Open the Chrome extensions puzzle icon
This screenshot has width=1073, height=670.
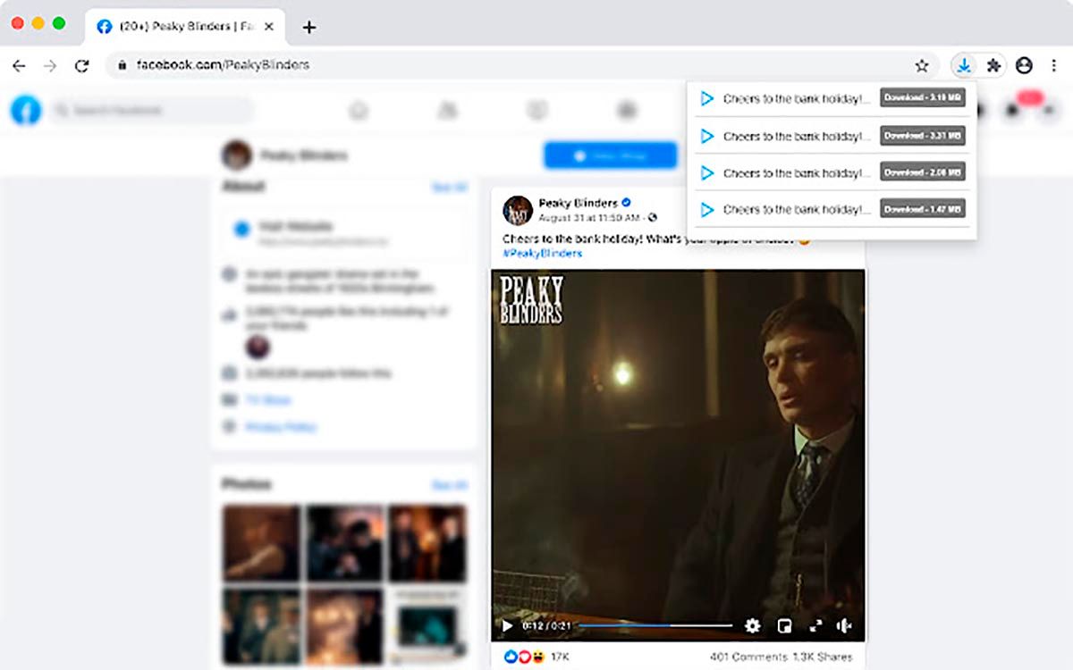[993, 65]
